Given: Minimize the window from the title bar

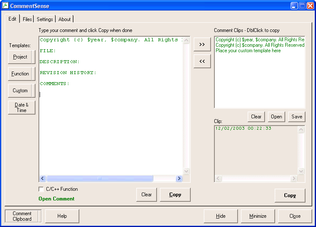Looking at the screenshot, I should pos(294,6).
